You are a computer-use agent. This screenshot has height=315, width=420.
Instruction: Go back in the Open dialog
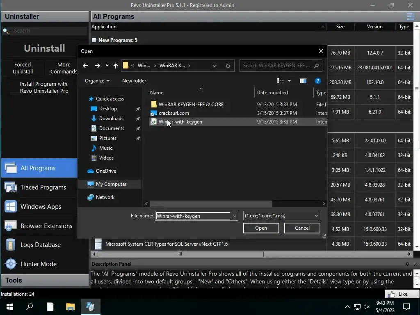(85, 66)
